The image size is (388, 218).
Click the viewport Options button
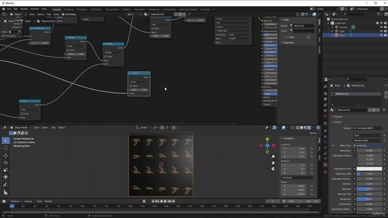(315, 133)
